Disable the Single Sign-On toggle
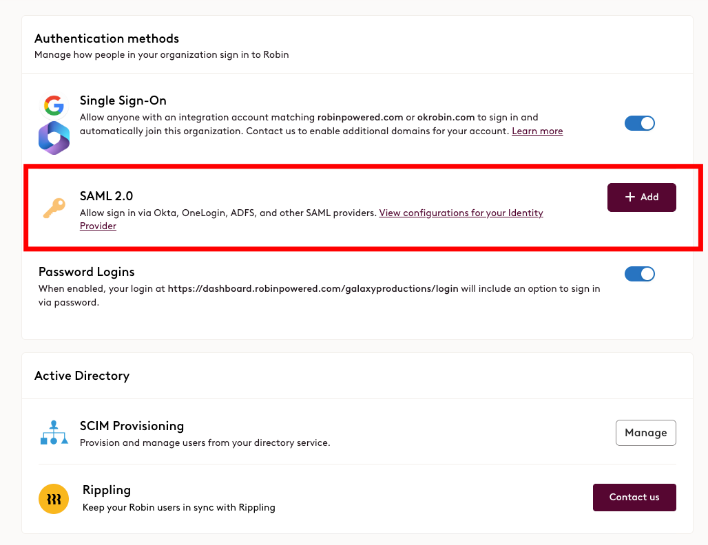Image resolution: width=708 pixels, height=545 pixels. coord(639,123)
